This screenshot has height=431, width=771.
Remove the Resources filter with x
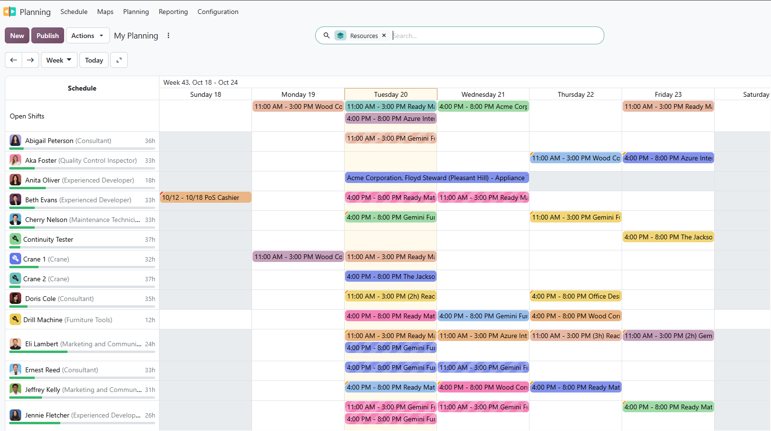point(384,36)
